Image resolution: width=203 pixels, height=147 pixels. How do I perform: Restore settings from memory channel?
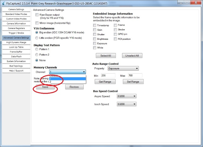pos(74,87)
